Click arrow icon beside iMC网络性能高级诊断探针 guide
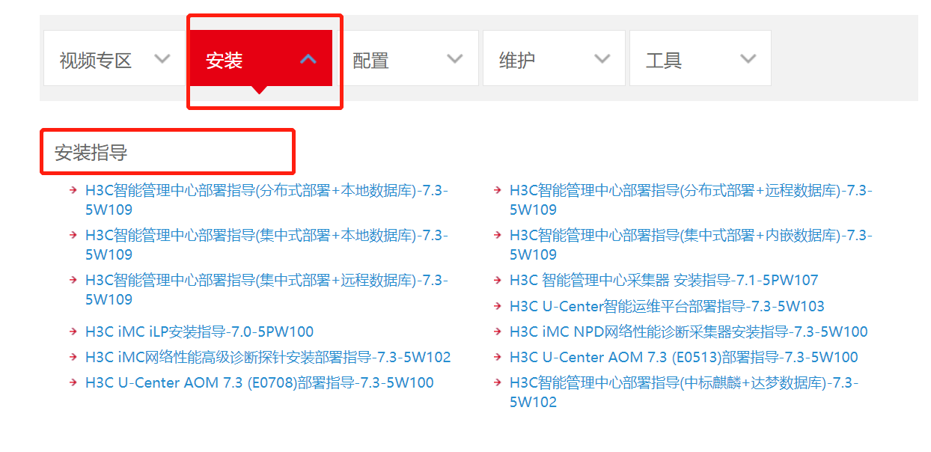Screen dimensions: 931x452 click(73, 356)
